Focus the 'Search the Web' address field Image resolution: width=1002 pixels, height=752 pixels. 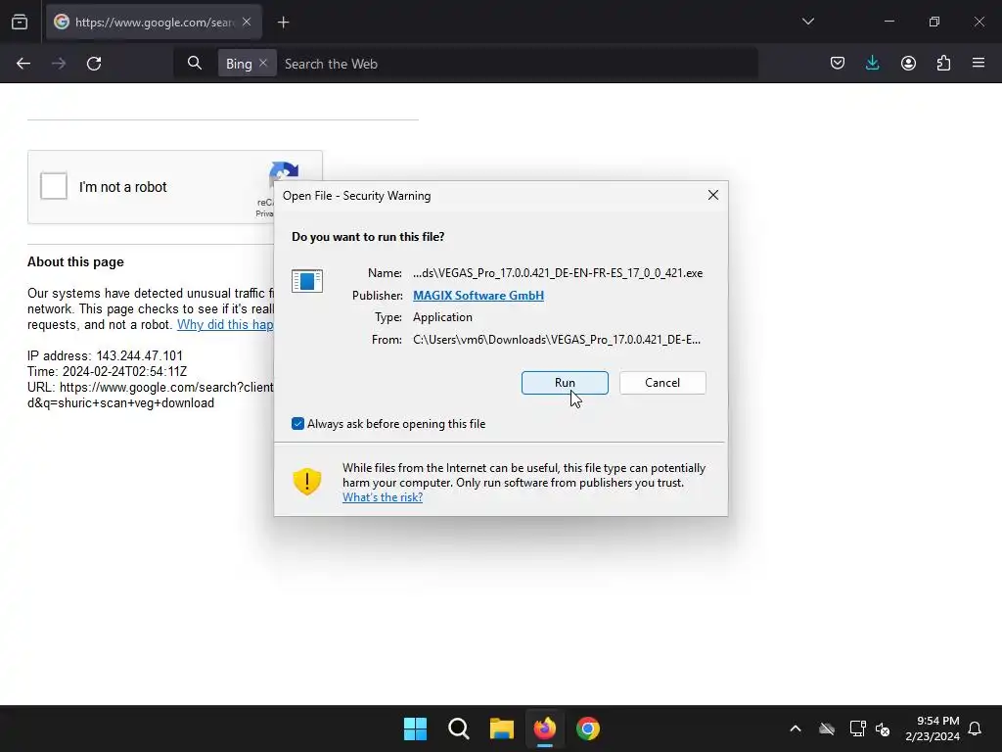(x=518, y=64)
